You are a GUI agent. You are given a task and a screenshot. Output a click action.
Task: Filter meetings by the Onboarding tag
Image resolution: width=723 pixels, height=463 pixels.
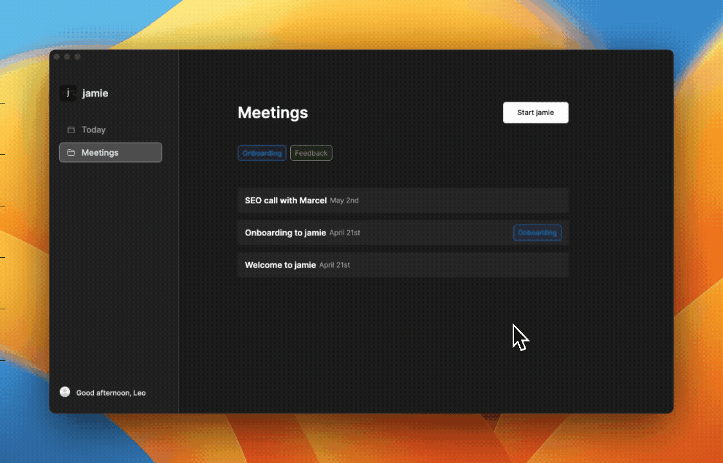(x=262, y=153)
